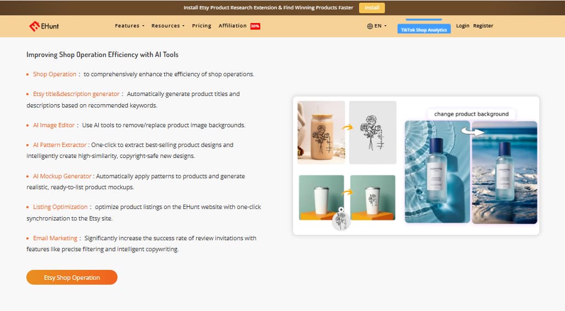Click the plain white tumbler mockup image
The width and height of the screenshot is (565, 311).
tap(321, 197)
